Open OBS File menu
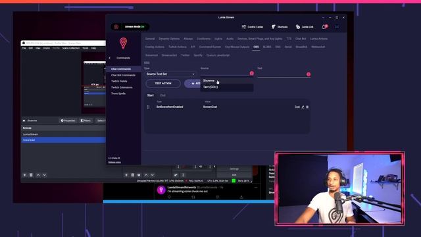 (x=24, y=48)
